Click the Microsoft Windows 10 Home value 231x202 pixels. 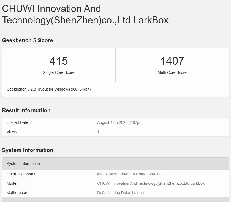[x=128, y=174]
